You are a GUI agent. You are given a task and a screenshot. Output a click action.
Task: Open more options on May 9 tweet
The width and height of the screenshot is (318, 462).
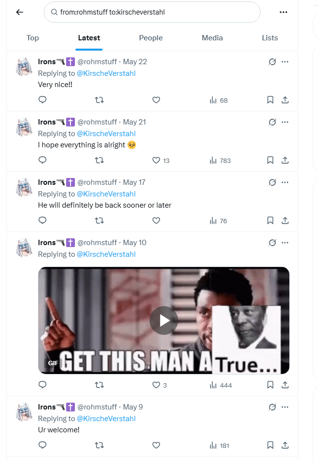coord(285,407)
